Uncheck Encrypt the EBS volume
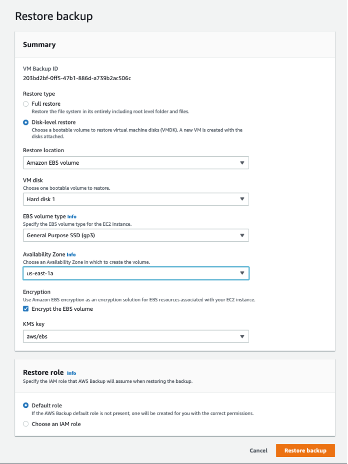Image resolution: width=348 pixels, height=464 pixels. pyautogui.click(x=26, y=309)
